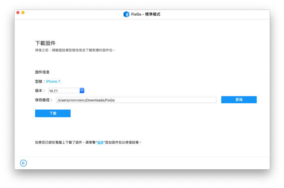Click the 固件信息 section label
284x188 pixels.
42,72
